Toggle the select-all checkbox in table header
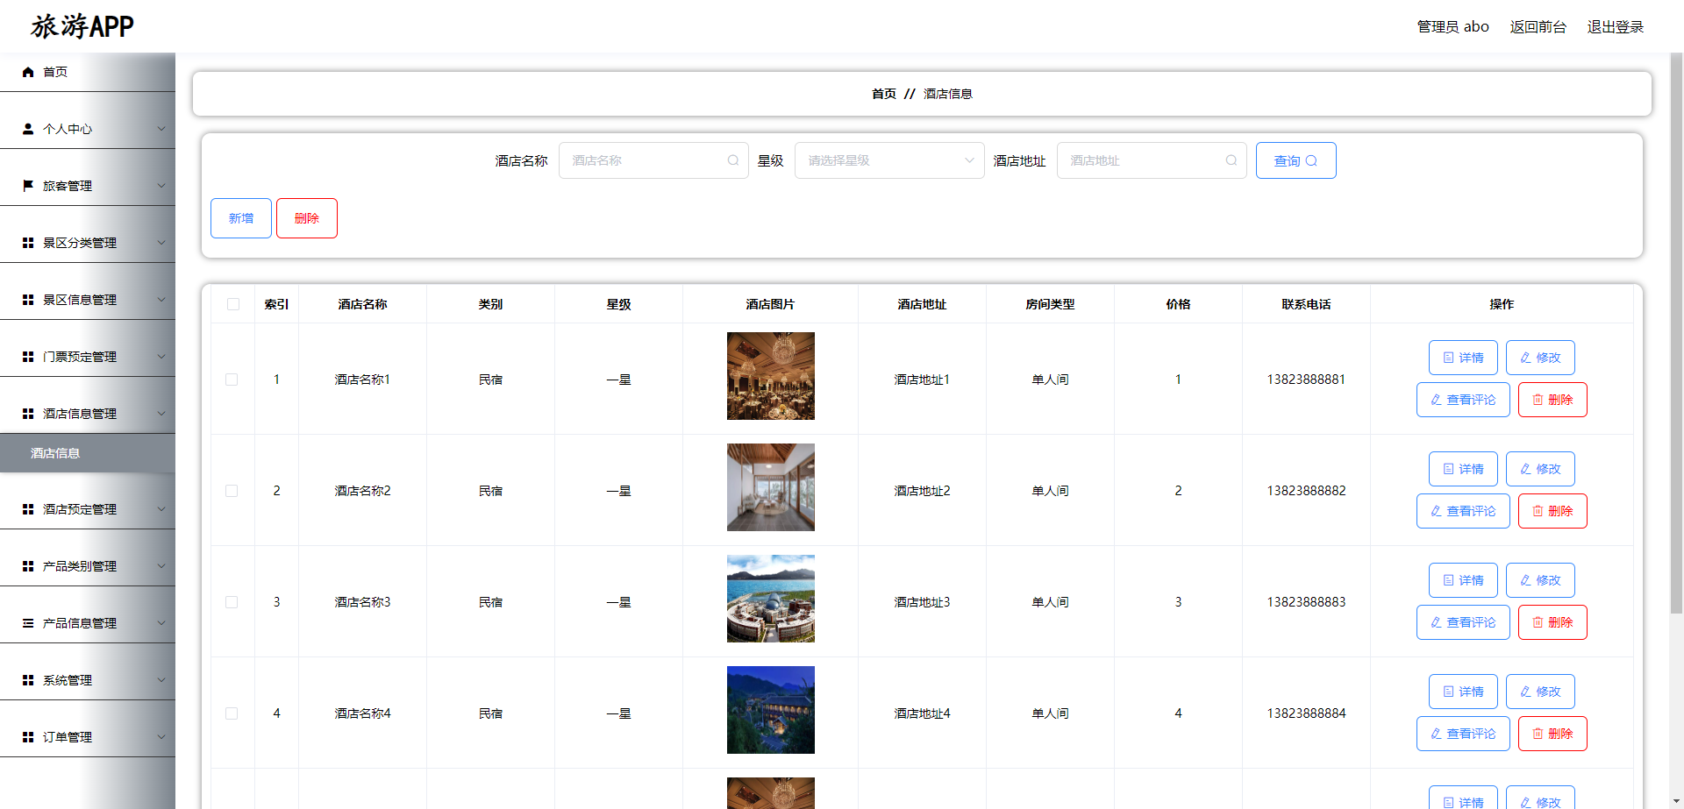 point(232,304)
